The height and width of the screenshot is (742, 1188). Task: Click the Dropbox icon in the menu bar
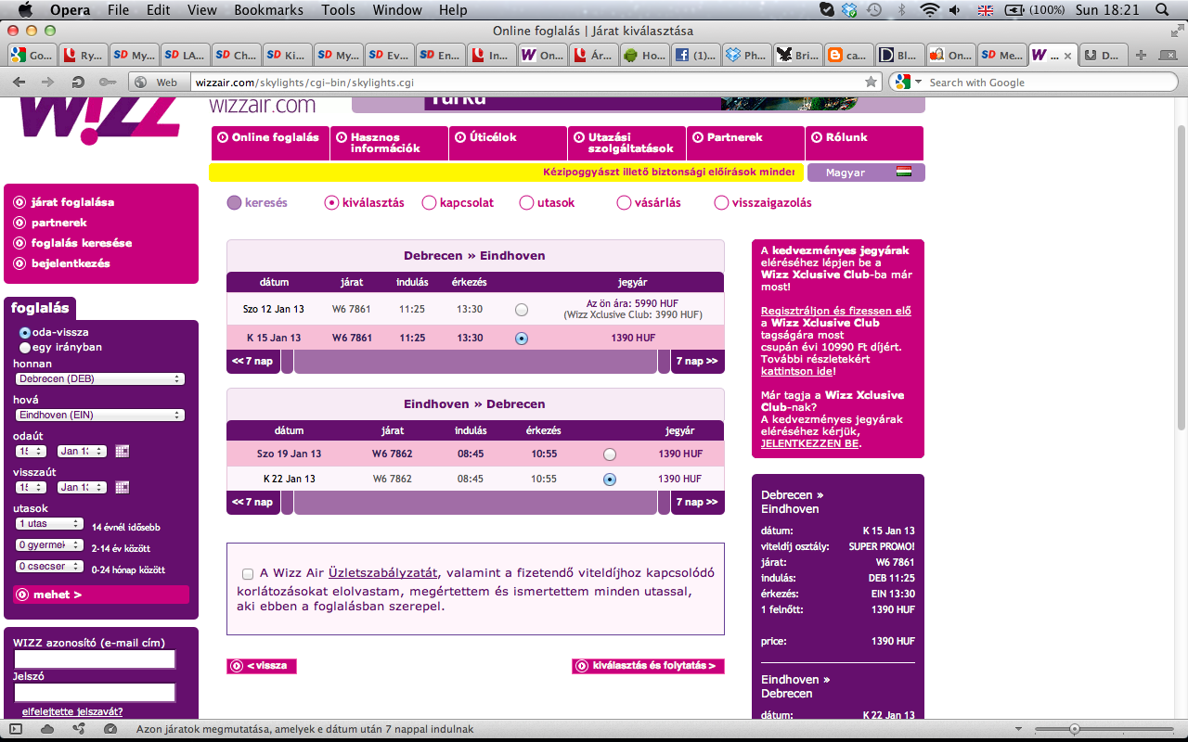[849, 10]
